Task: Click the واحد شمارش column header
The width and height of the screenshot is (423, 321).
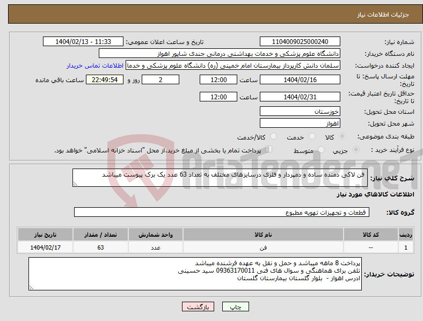Action: 156,235
